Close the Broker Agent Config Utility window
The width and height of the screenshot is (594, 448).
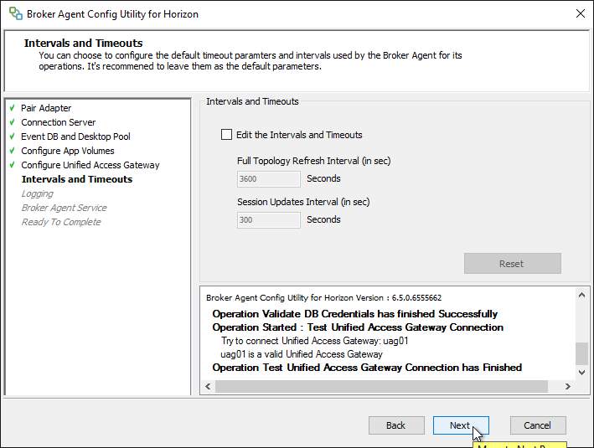pos(580,13)
